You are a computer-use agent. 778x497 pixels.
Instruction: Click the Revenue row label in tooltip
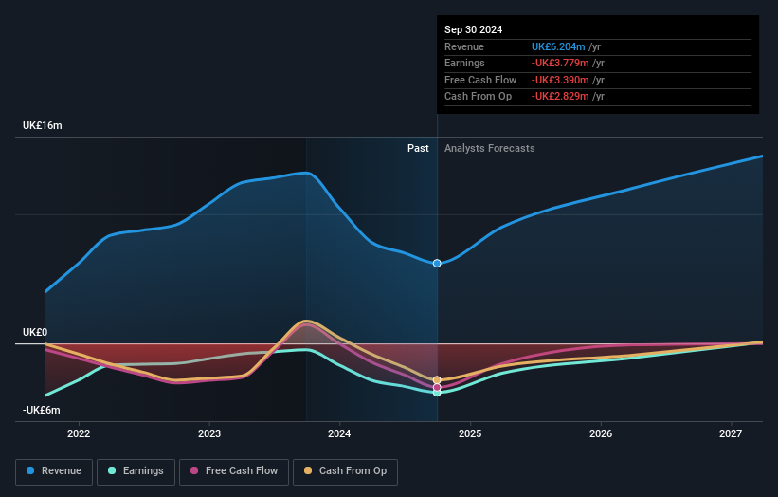pyautogui.click(x=464, y=46)
